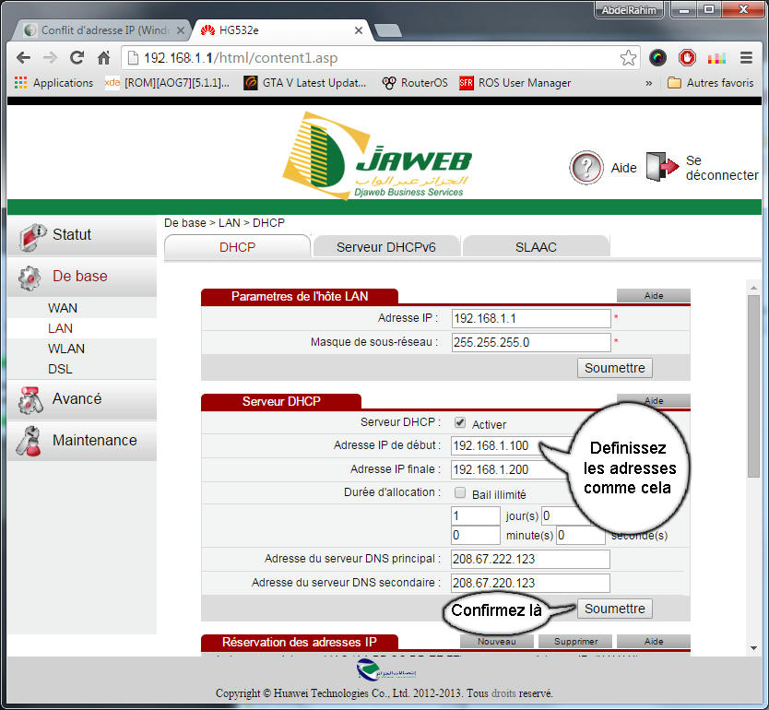769x710 pixels.
Task: Click the DNS principal address field
Action: 530,559
